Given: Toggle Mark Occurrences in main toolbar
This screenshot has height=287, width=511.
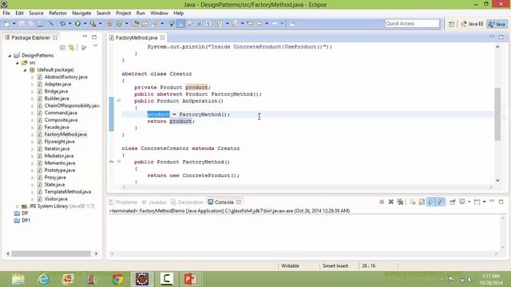Looking at the screenshot, I should [181, 23].
